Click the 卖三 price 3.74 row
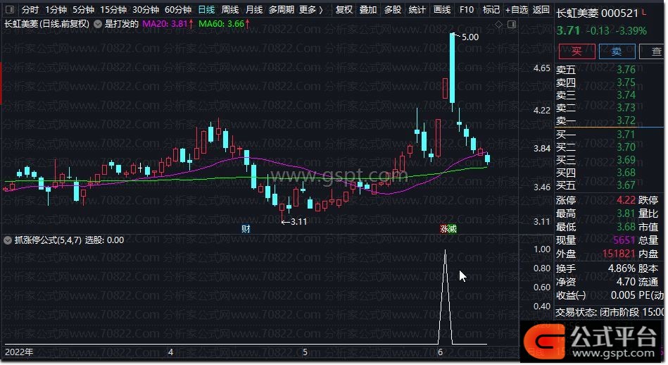Screen dimensions: 668x365 (x=596, y=95)
